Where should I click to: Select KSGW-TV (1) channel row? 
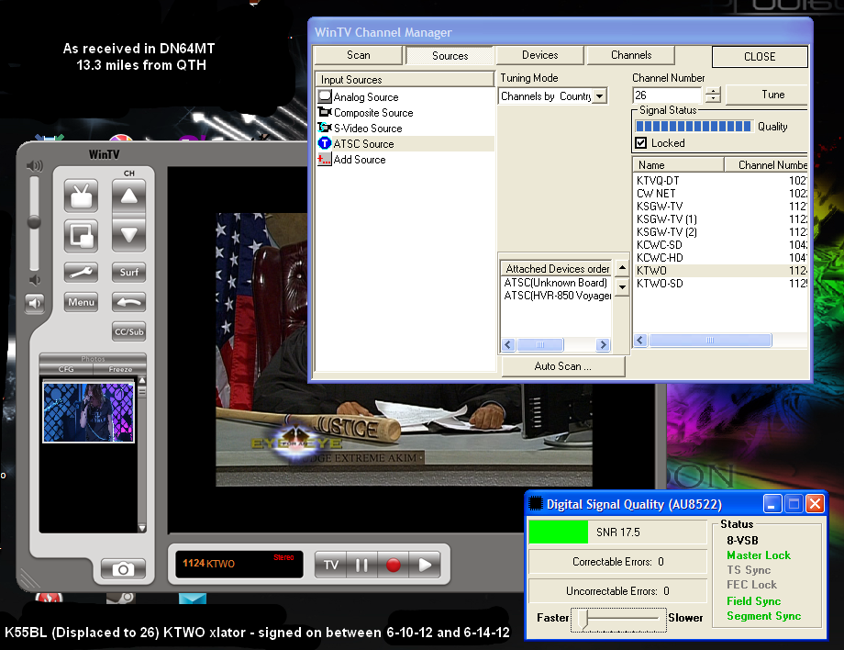click(x=721, y=219)
